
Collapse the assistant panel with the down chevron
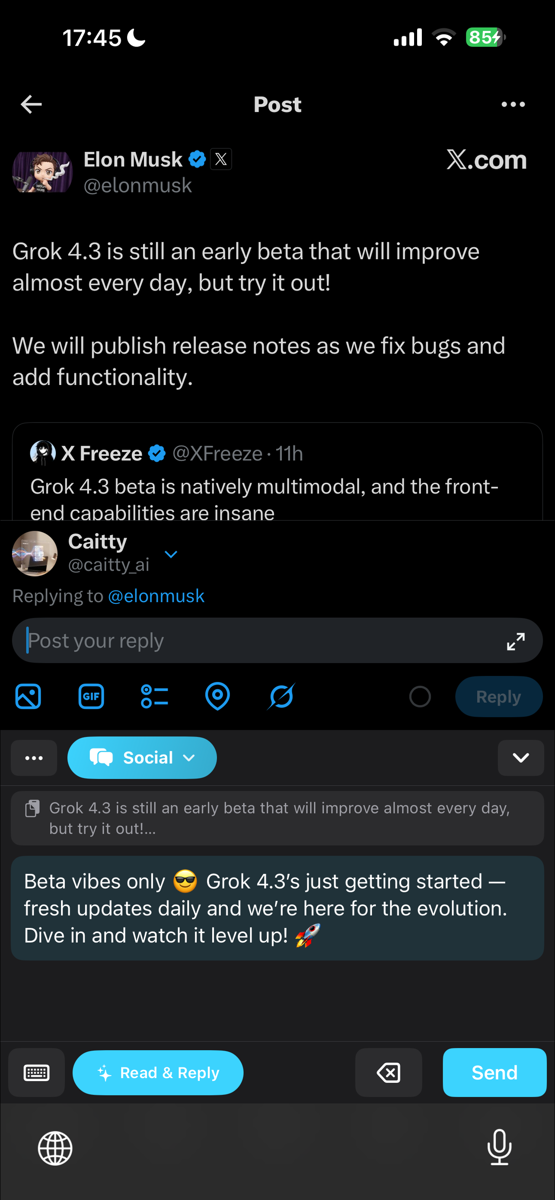(x=520, y=758)
